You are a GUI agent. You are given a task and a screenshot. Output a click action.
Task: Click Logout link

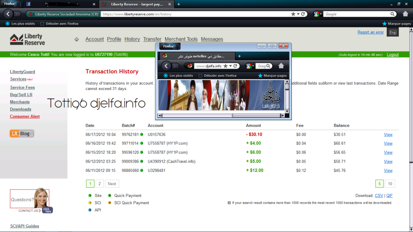pyautogui.click(x=393, y=54)
